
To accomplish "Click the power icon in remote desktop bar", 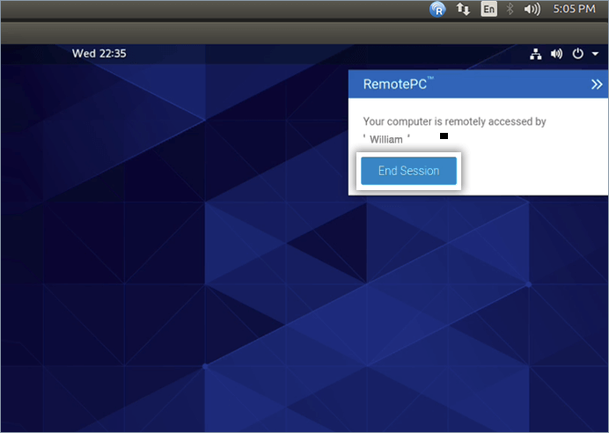I will (x=577, y=54).
